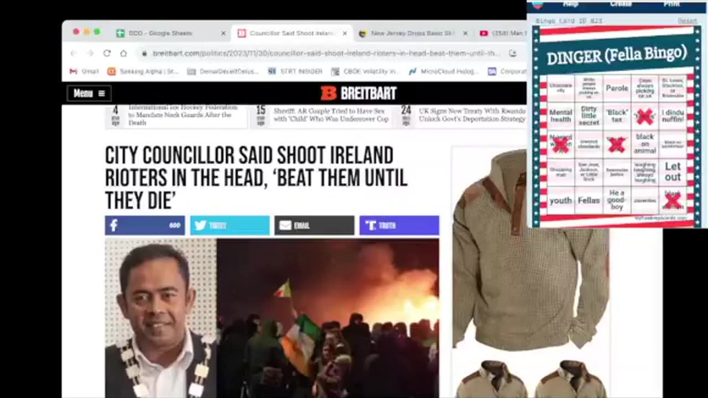Go back using browser back arrow
Screen dimensions: 708x398
(x=74, y=53)
